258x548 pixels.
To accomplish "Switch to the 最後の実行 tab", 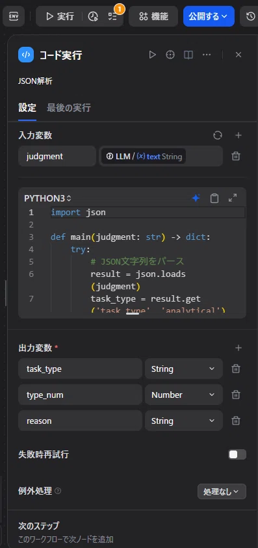I will tap(69, 108).
